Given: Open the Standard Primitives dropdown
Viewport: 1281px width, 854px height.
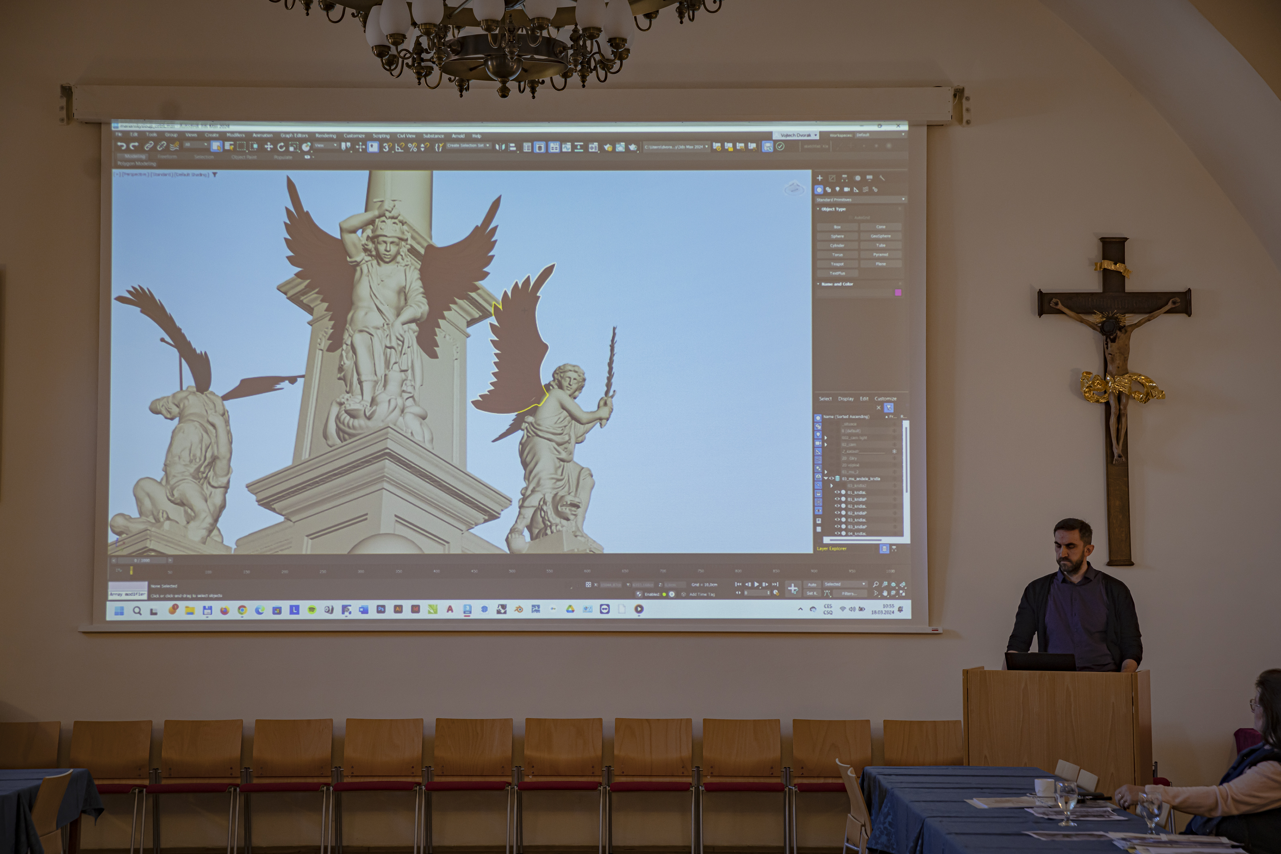Looking at the screenshot, I should (x=860, y=200).
